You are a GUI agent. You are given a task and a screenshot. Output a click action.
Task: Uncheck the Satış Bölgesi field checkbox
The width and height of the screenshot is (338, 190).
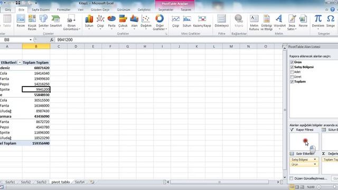tap(292, 67)
